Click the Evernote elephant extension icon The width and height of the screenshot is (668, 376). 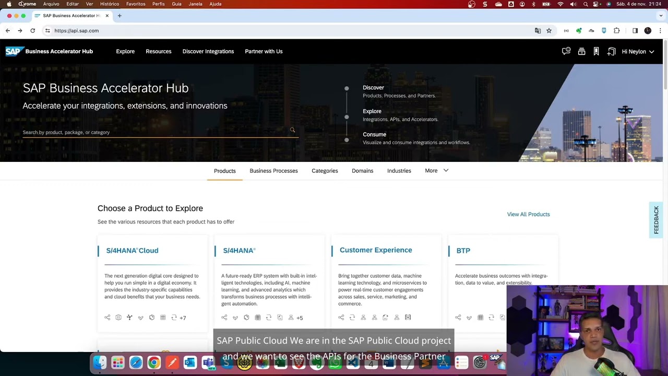579,31
